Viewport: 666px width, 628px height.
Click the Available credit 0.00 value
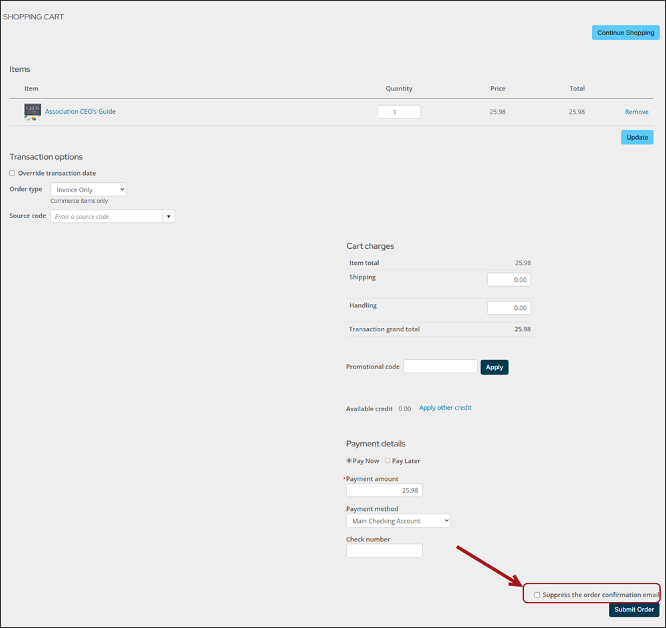click(405, 408)
